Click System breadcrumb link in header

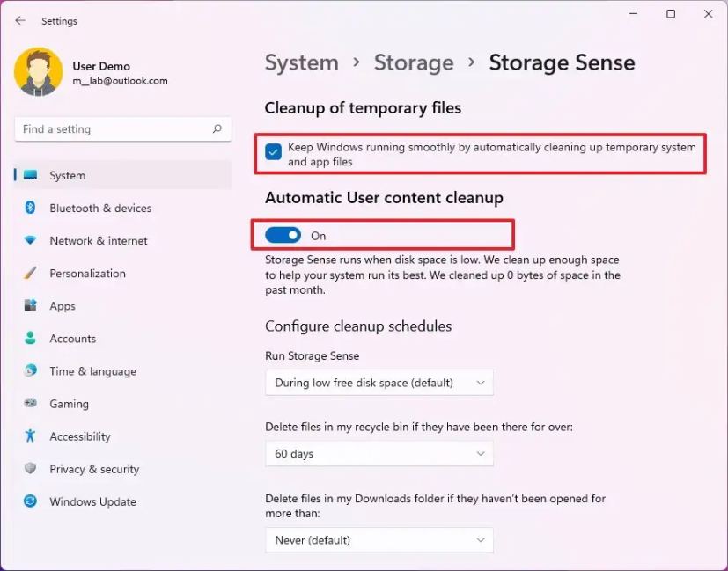point(302,62)
